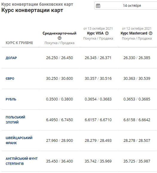
Task: Click Курс конвертации банковских карт breadcrumb text
Action: point(37,4)
